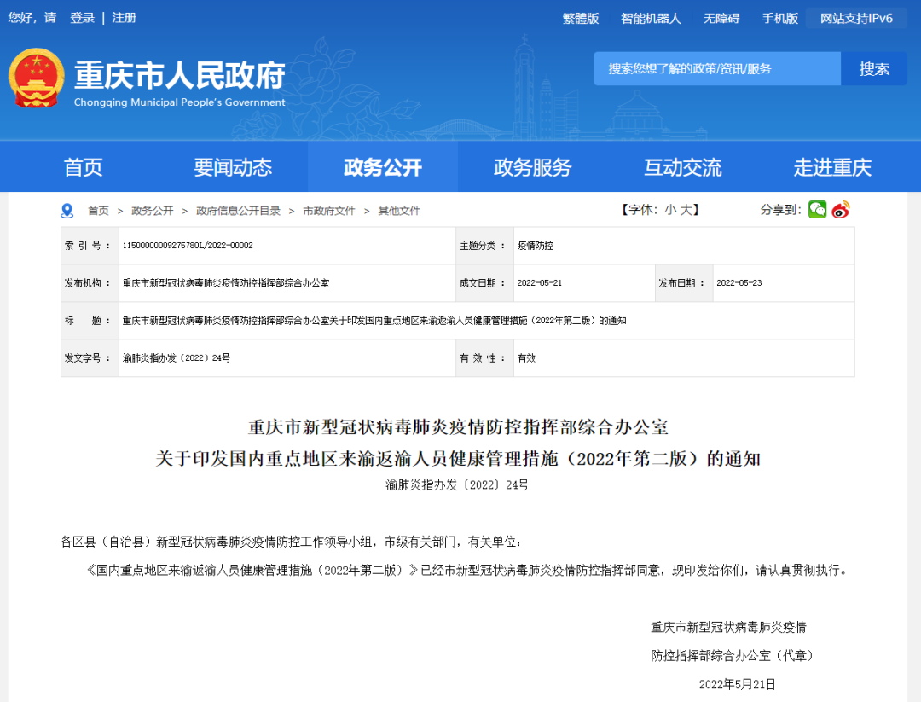Click the 标题 row title text
921x702 pixels.
click(374, 321)
